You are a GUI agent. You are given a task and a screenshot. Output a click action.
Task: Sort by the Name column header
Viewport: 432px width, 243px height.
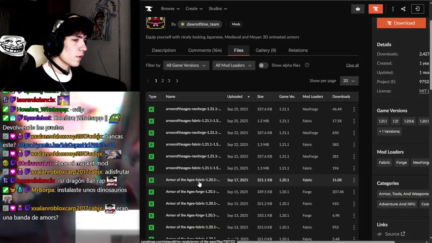point(170,97)
